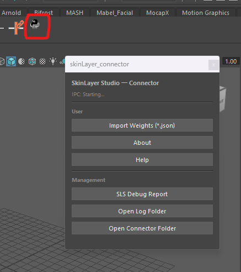Generate the SLS Debug Report
This screenshot has width=241, height=272.
(x=142, y=194)
